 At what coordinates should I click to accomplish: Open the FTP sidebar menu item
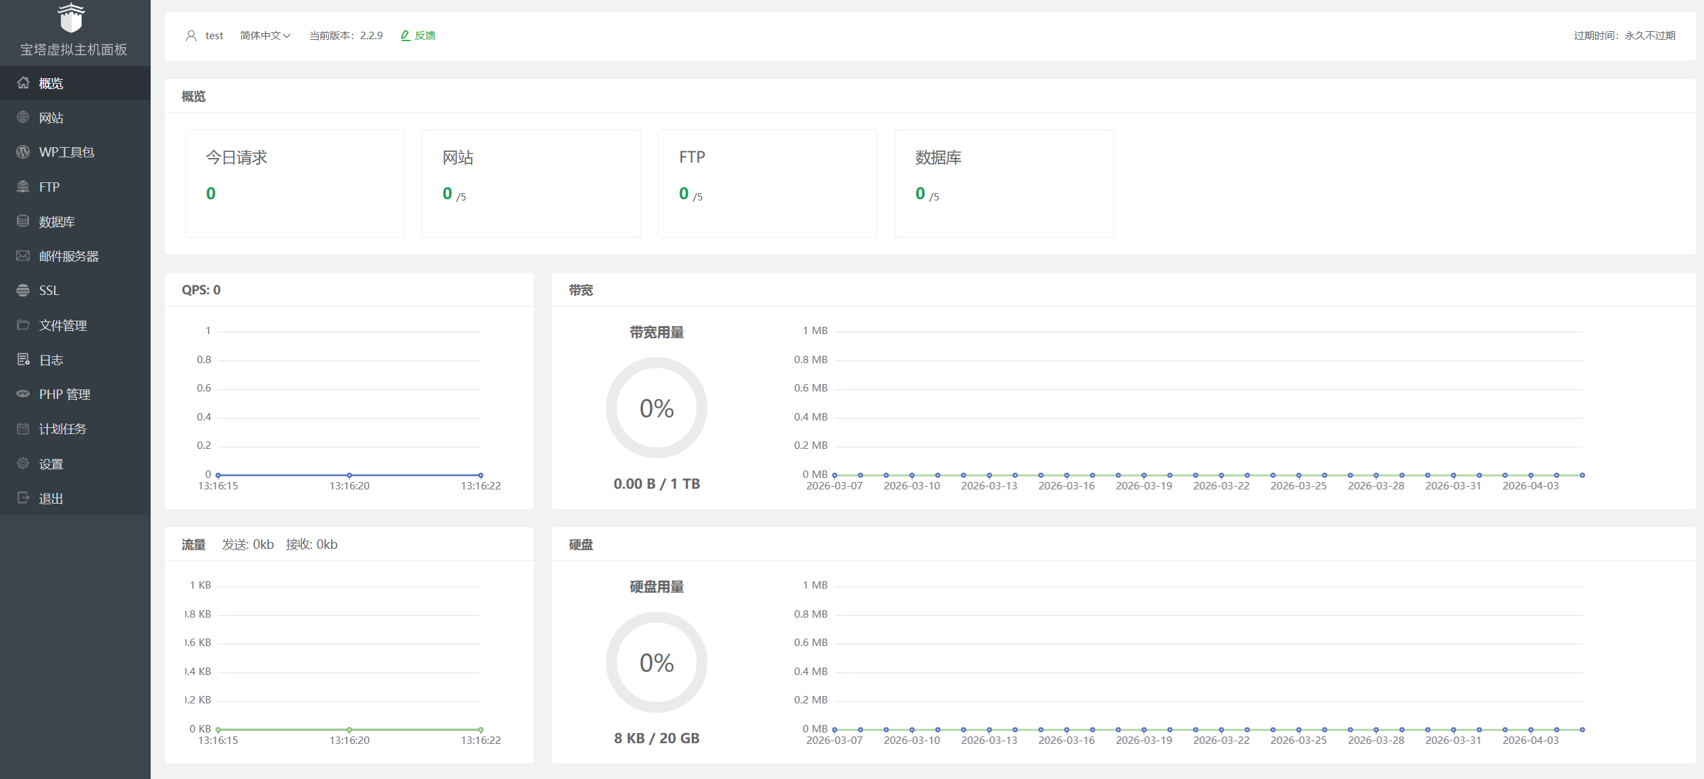pos(49,187)
